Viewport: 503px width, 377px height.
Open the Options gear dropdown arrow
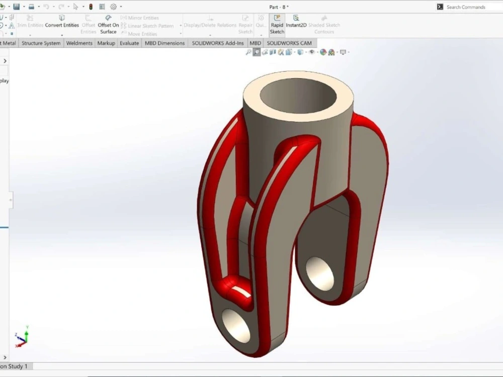(x=121, y=7)
